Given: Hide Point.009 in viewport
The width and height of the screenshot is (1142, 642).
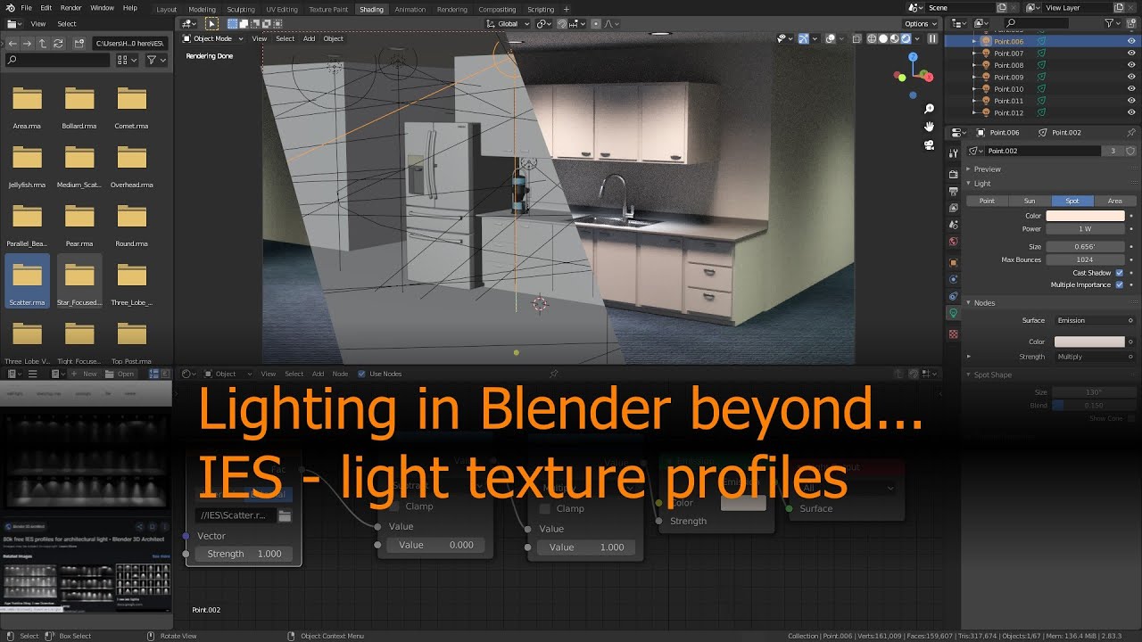Looking at the screenshot, I should 1131,77.
